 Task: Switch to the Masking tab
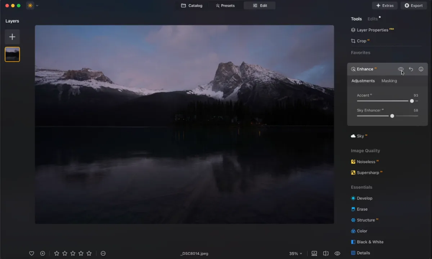point(389,81)
